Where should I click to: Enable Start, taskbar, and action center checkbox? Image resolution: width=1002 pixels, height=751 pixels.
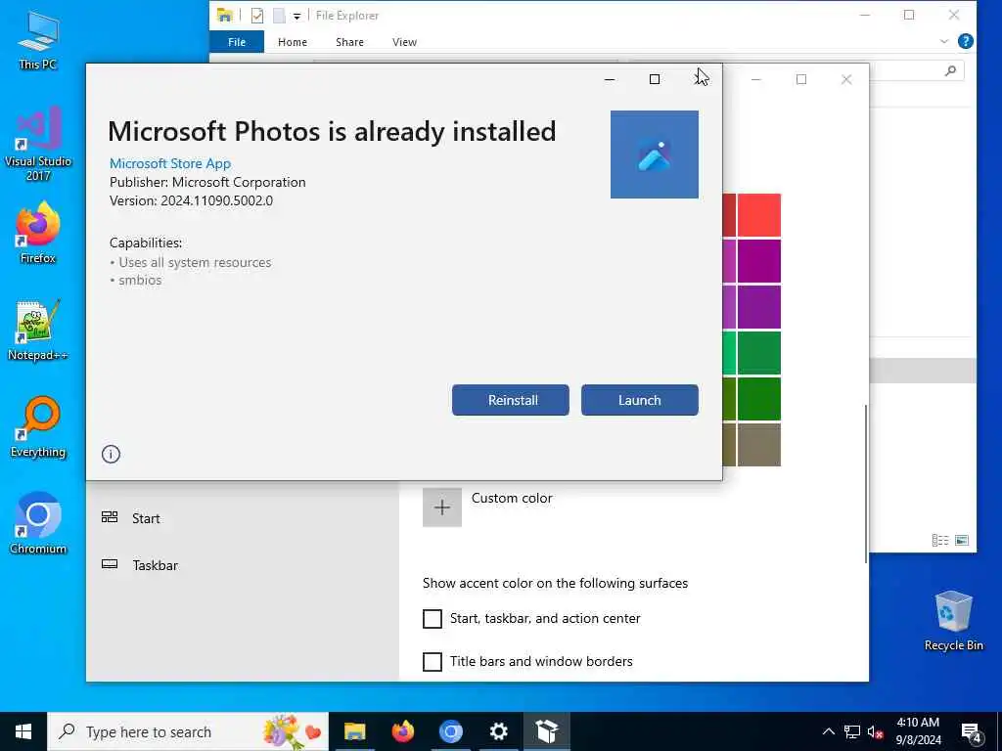432,618
